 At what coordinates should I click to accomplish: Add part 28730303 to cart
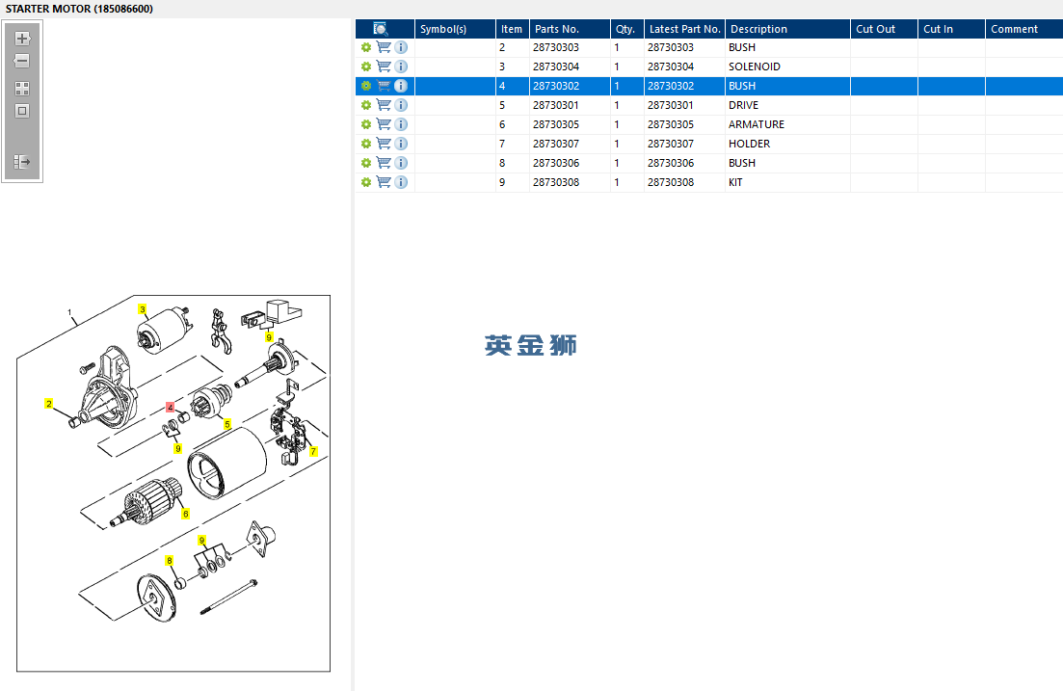[x=384, y=47]
